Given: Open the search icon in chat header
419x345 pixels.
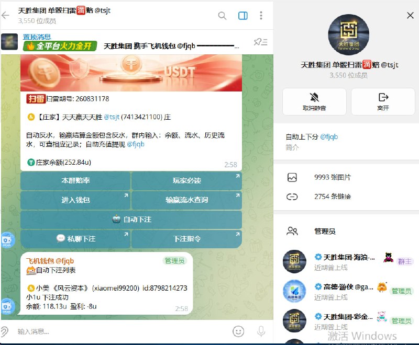Looking at the screenshot, I should pyautogui.click(x=222, y=16).
